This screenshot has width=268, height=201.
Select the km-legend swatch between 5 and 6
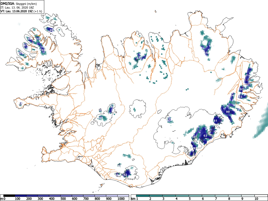click(195, 196)
